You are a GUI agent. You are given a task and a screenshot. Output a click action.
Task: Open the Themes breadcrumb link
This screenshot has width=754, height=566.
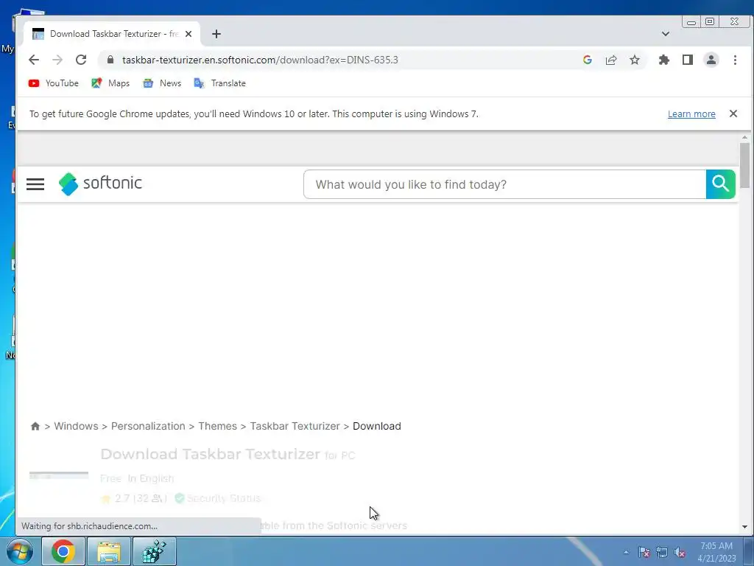[x=217, y=427]
